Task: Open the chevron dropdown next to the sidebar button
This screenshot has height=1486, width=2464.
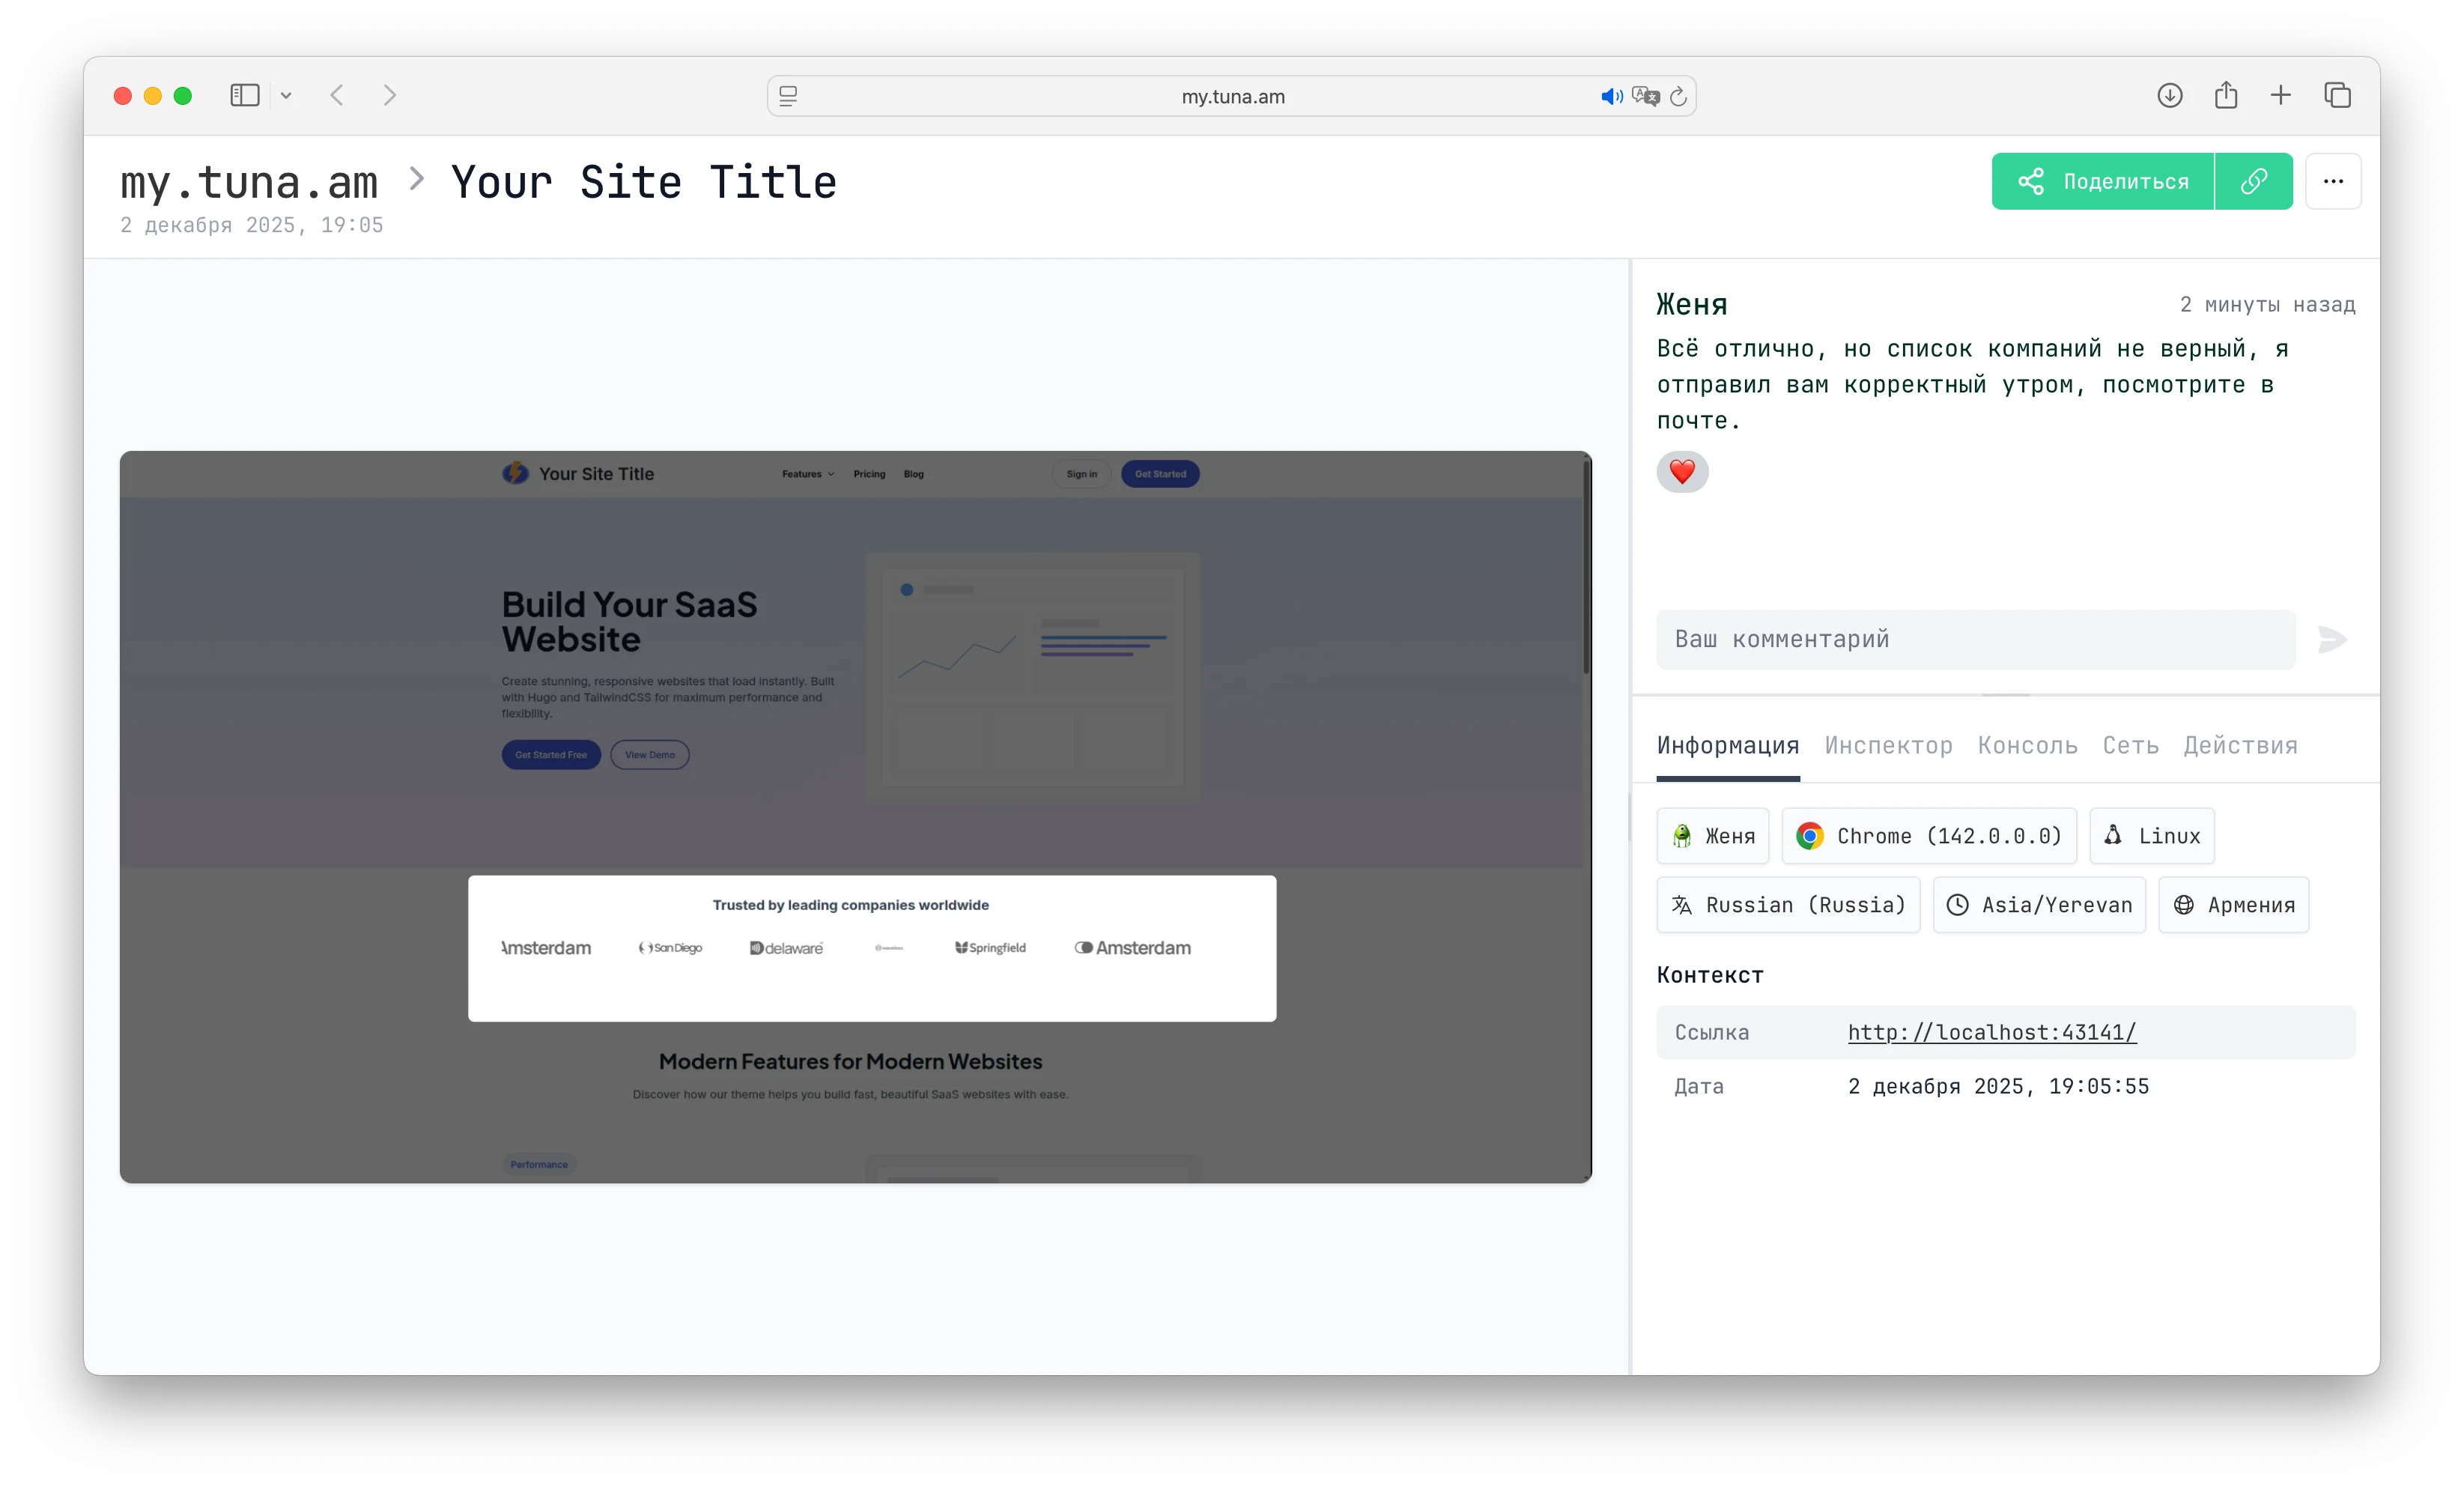Action: coord(287,95)
